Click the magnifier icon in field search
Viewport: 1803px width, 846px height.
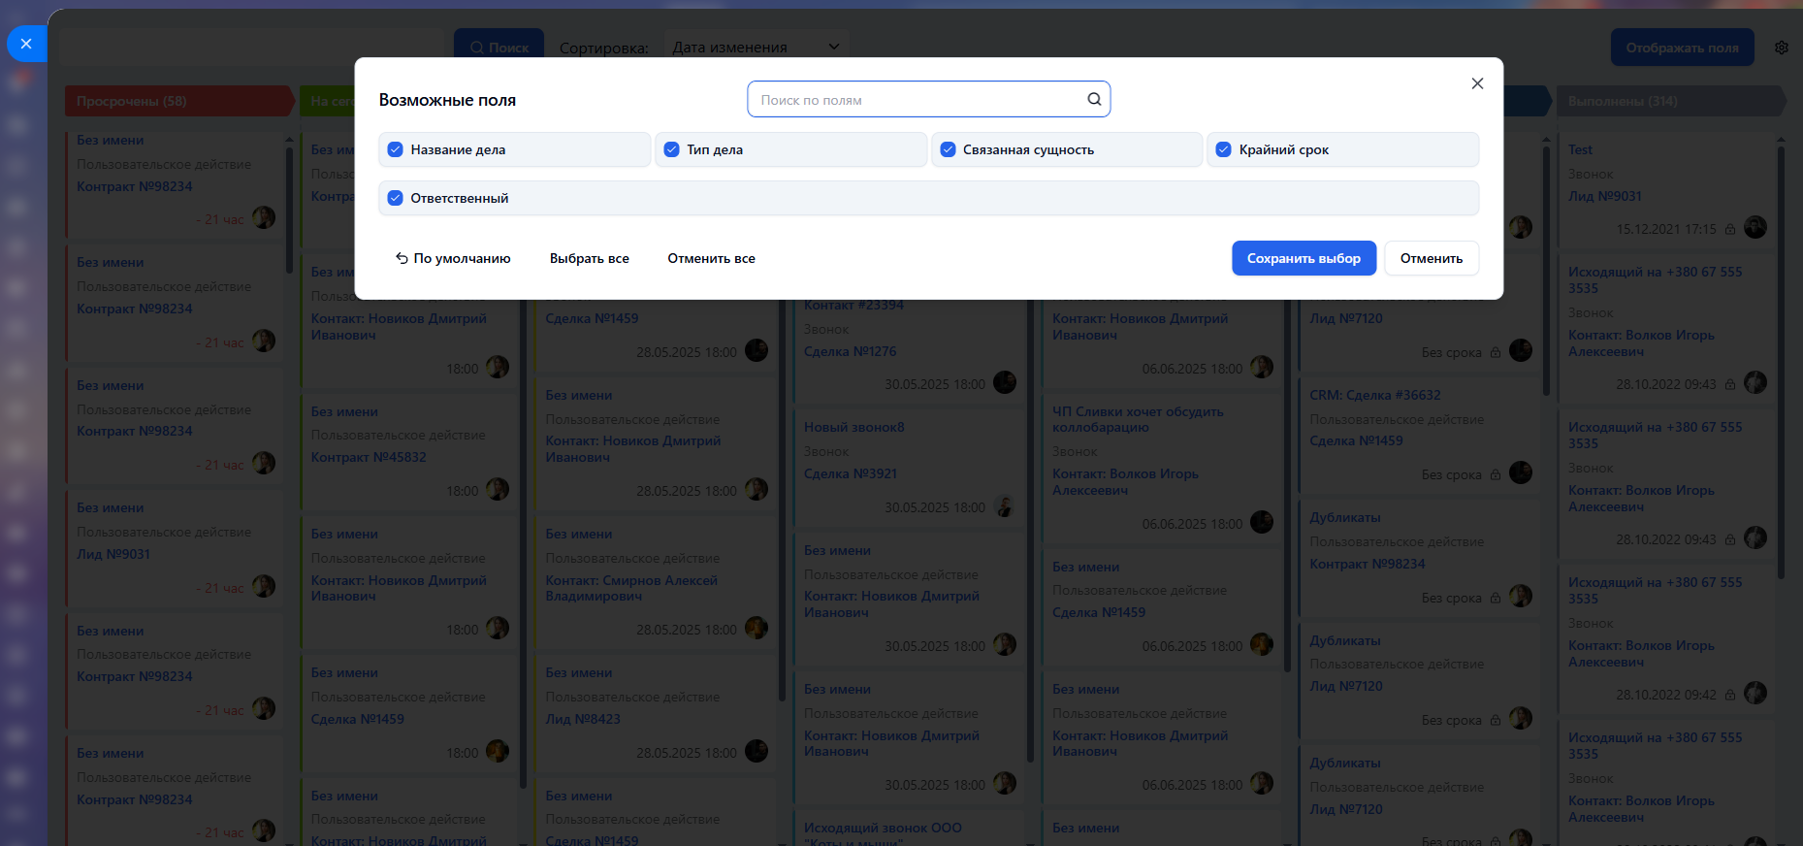1093,99
